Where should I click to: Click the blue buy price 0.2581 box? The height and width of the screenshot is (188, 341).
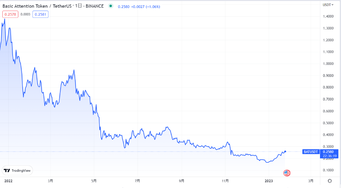coord(40,14)
